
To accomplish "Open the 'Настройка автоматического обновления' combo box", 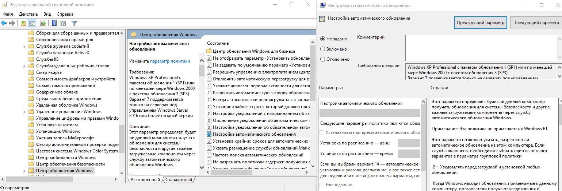I will coord(370,113).
